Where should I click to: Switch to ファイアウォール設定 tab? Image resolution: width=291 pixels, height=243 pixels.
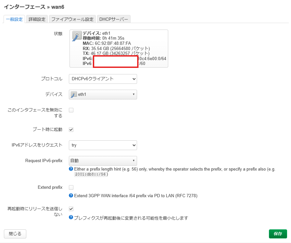coord(72,19)
